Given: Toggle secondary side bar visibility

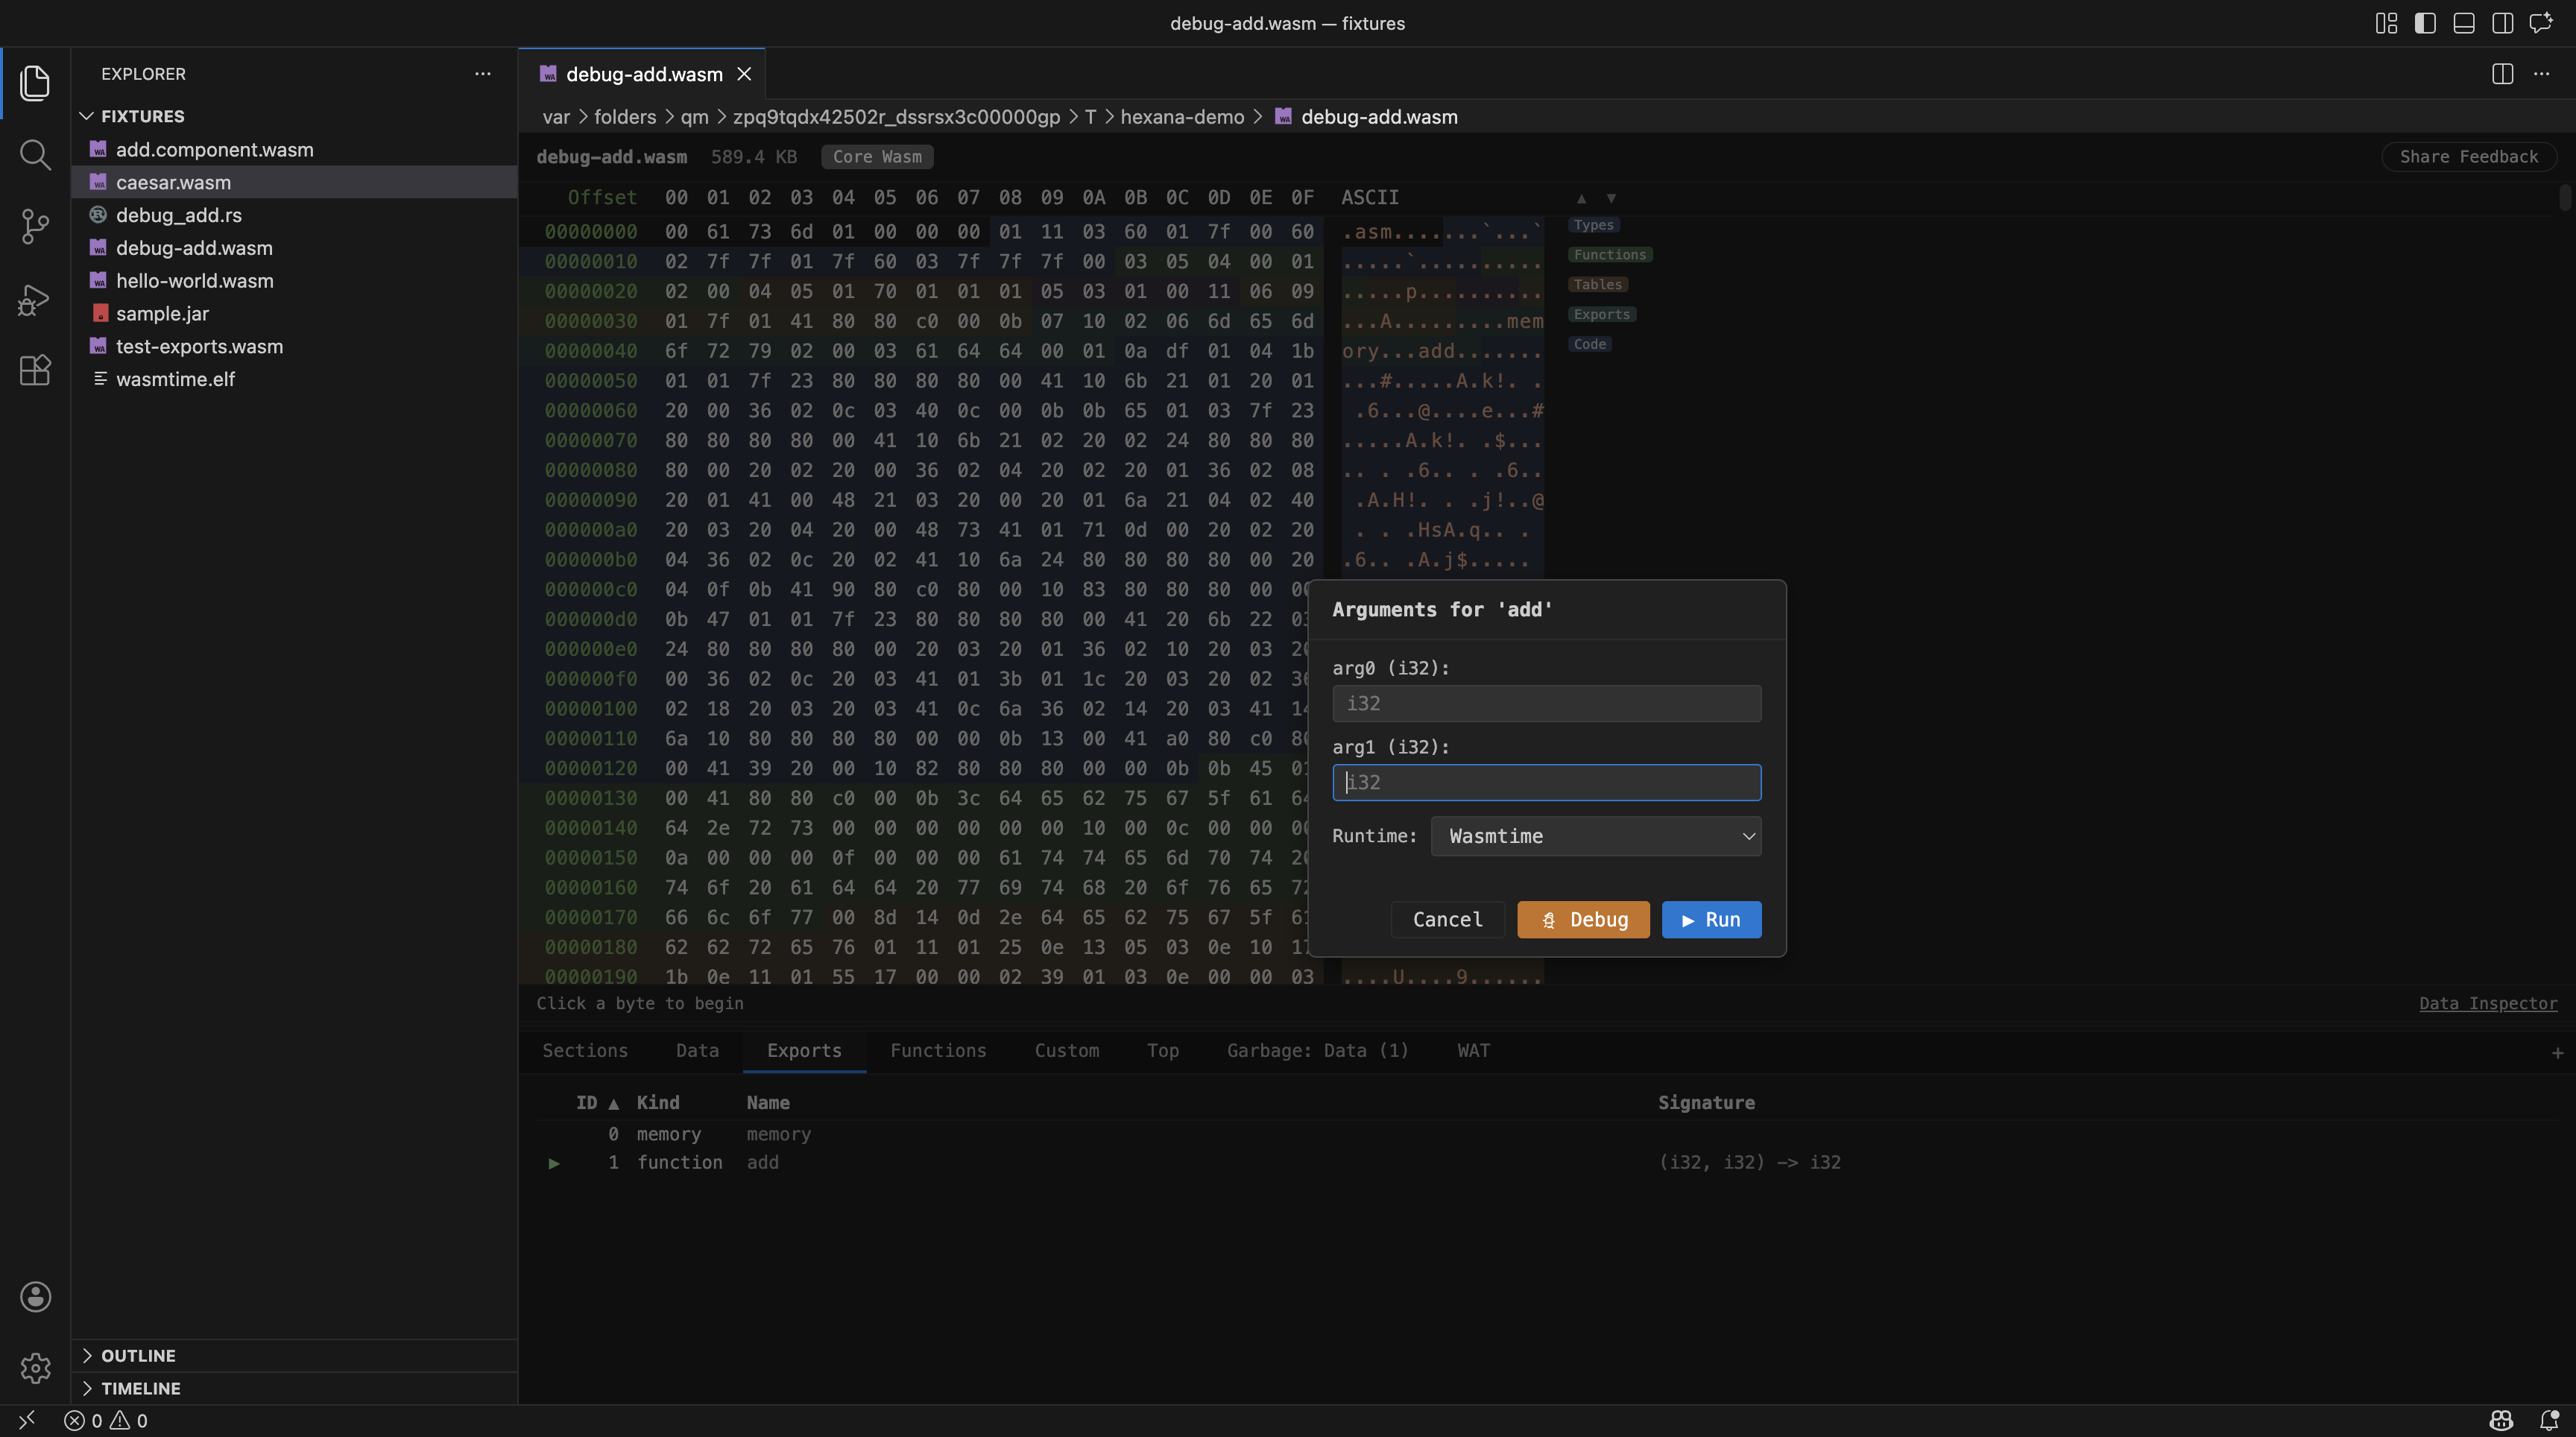Looking at the screenshot, I should click(2502, 23).
